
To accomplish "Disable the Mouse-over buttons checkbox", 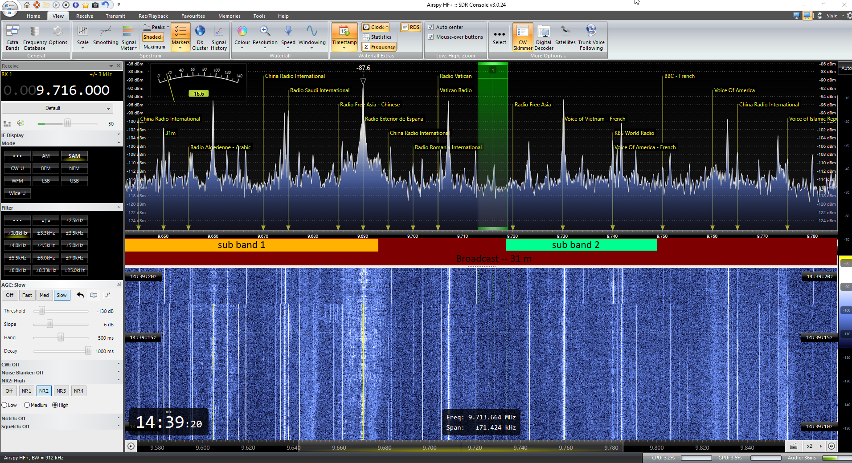I will point(431,37).
